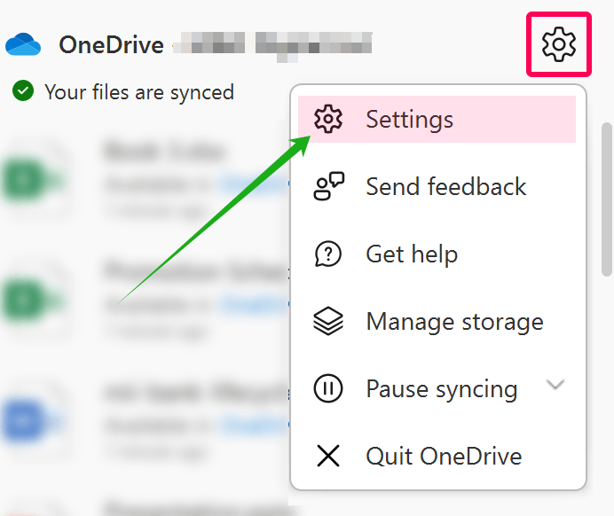The image size is (614, 516).
Task: Click the Get help question bubble icon
Action: (x=328, y=254)
